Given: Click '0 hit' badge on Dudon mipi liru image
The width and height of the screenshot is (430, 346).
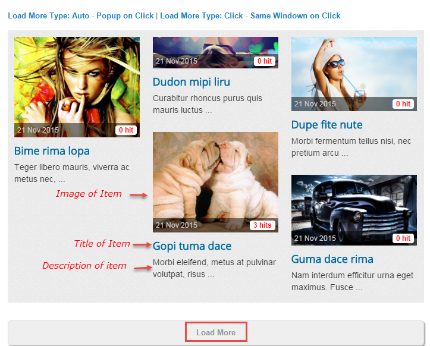Looking at the screenshot, I should [264, 61].
